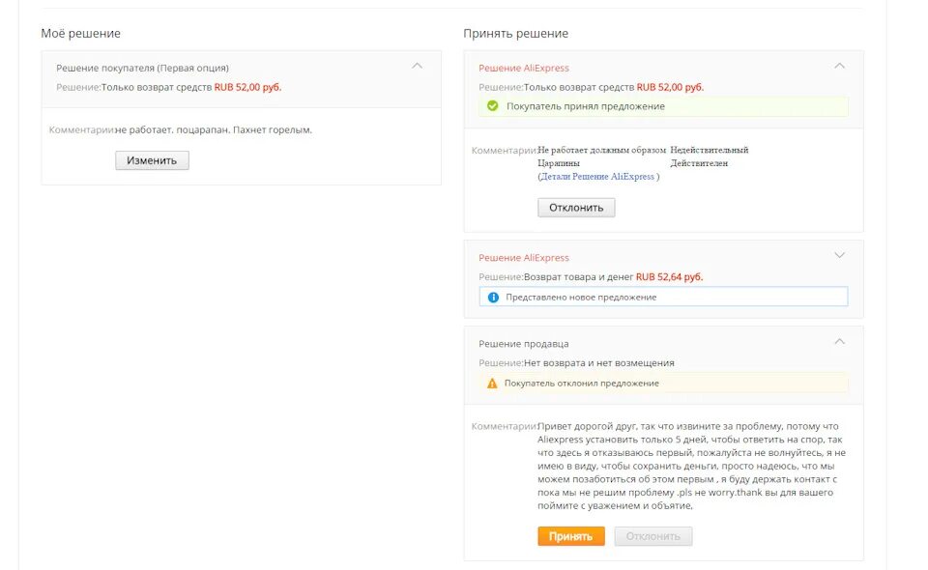Click the RUB 52,64 руб. refund amount
This screenshot has width=928, height=570.
(669, 277)
